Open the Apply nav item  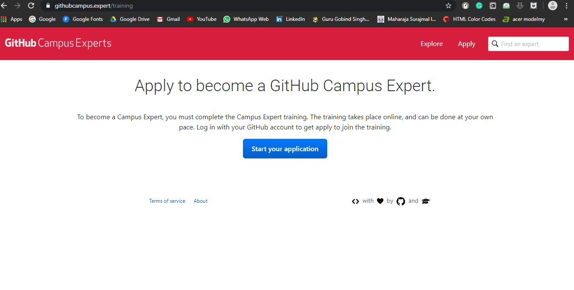[x=466, y=44]
